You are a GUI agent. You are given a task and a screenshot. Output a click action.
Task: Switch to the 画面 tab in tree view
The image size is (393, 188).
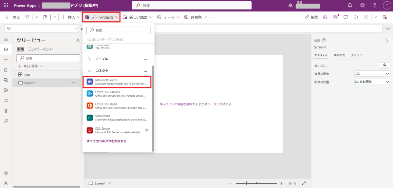tap(20, 49)
